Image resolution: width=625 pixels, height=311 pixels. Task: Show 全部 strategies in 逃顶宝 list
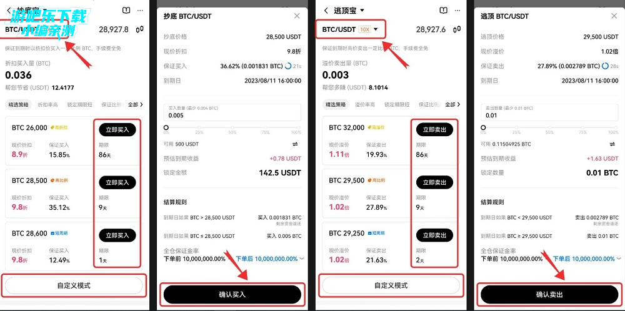click(x=452, y=105)
